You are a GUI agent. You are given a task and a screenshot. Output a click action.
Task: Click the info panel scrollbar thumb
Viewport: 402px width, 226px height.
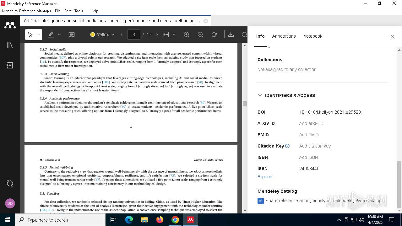click(x=399, y=185)
